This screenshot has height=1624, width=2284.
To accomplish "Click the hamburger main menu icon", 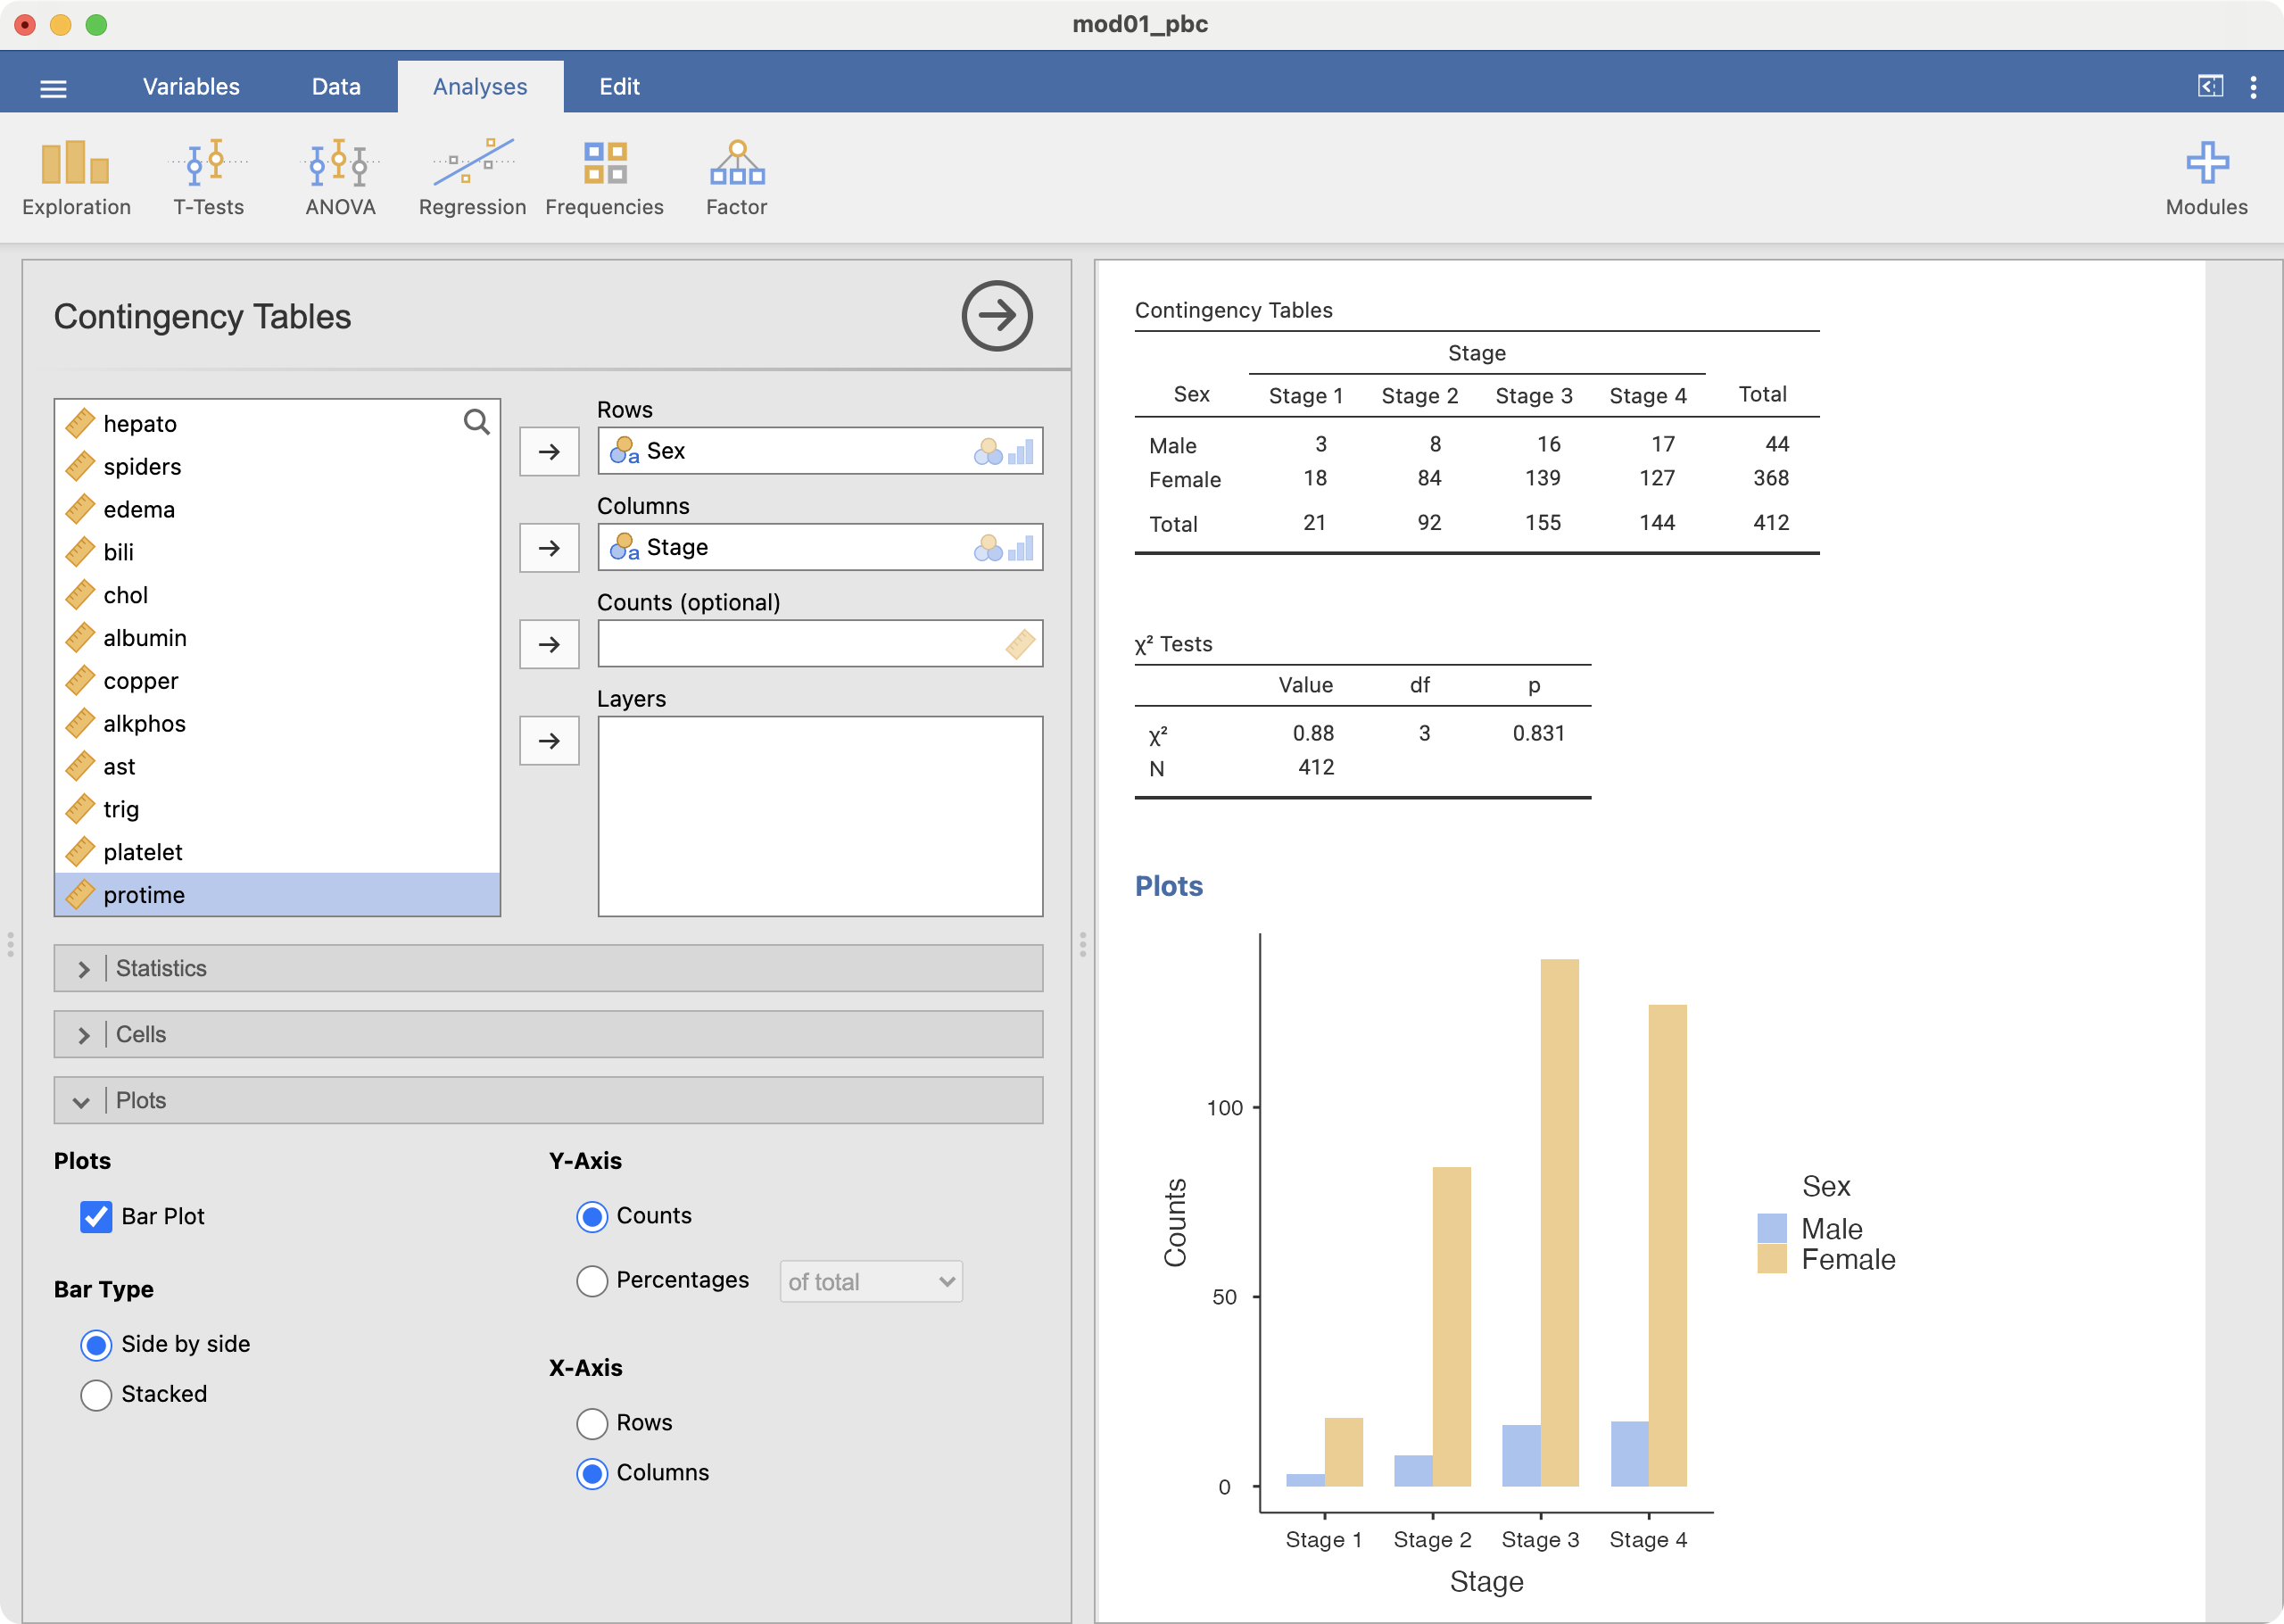I will tap(53, 88).
